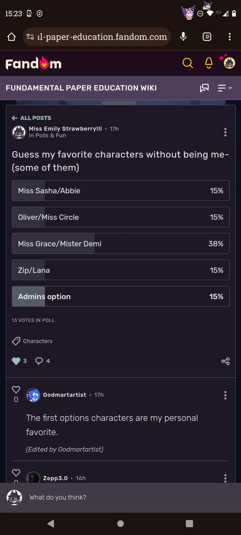The height and width of the screenshot is (535, 241).
Task: Open the Characters tag
Action: point(37,341)
